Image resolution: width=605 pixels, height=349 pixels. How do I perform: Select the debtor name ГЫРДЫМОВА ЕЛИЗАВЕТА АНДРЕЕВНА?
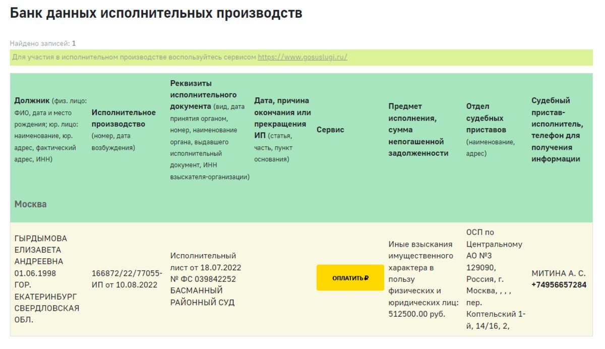[x=40, y=250]
